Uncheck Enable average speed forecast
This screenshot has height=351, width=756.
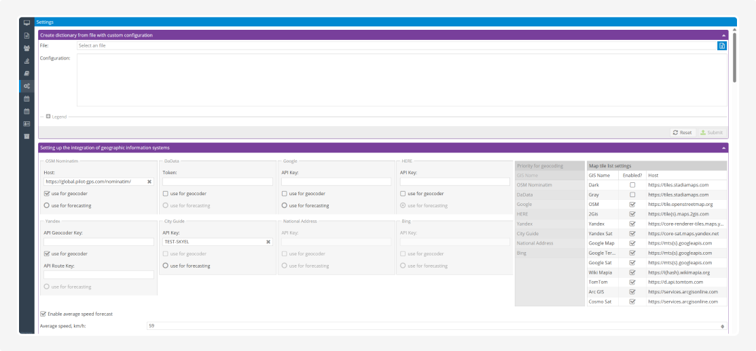43,314
